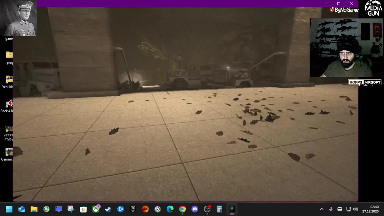Viewport: 384px width, 216px height.
Task: Open the volume control tray icon
Action: pos(355,209)
